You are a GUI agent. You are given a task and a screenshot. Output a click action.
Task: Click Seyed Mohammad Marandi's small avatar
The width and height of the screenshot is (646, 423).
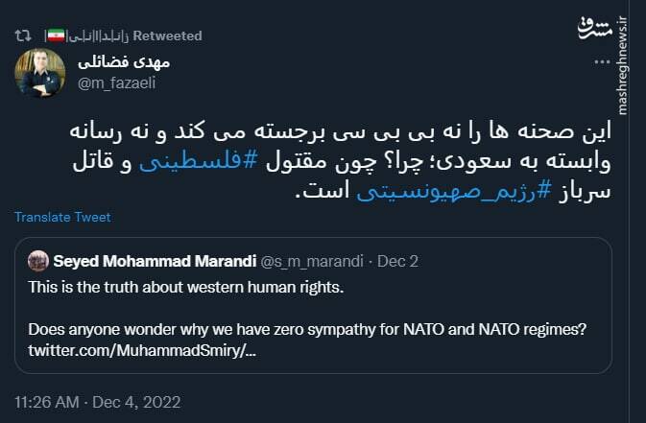point(38,261)
